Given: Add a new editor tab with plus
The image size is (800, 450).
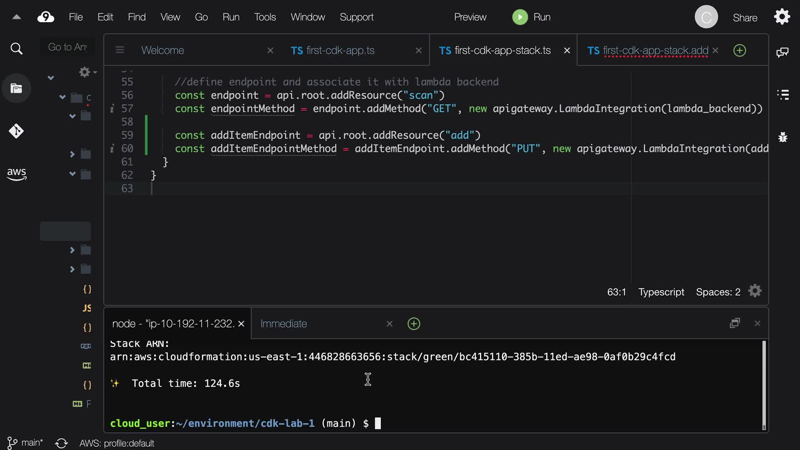Looking at the screenshot, I should coord(740,50).
